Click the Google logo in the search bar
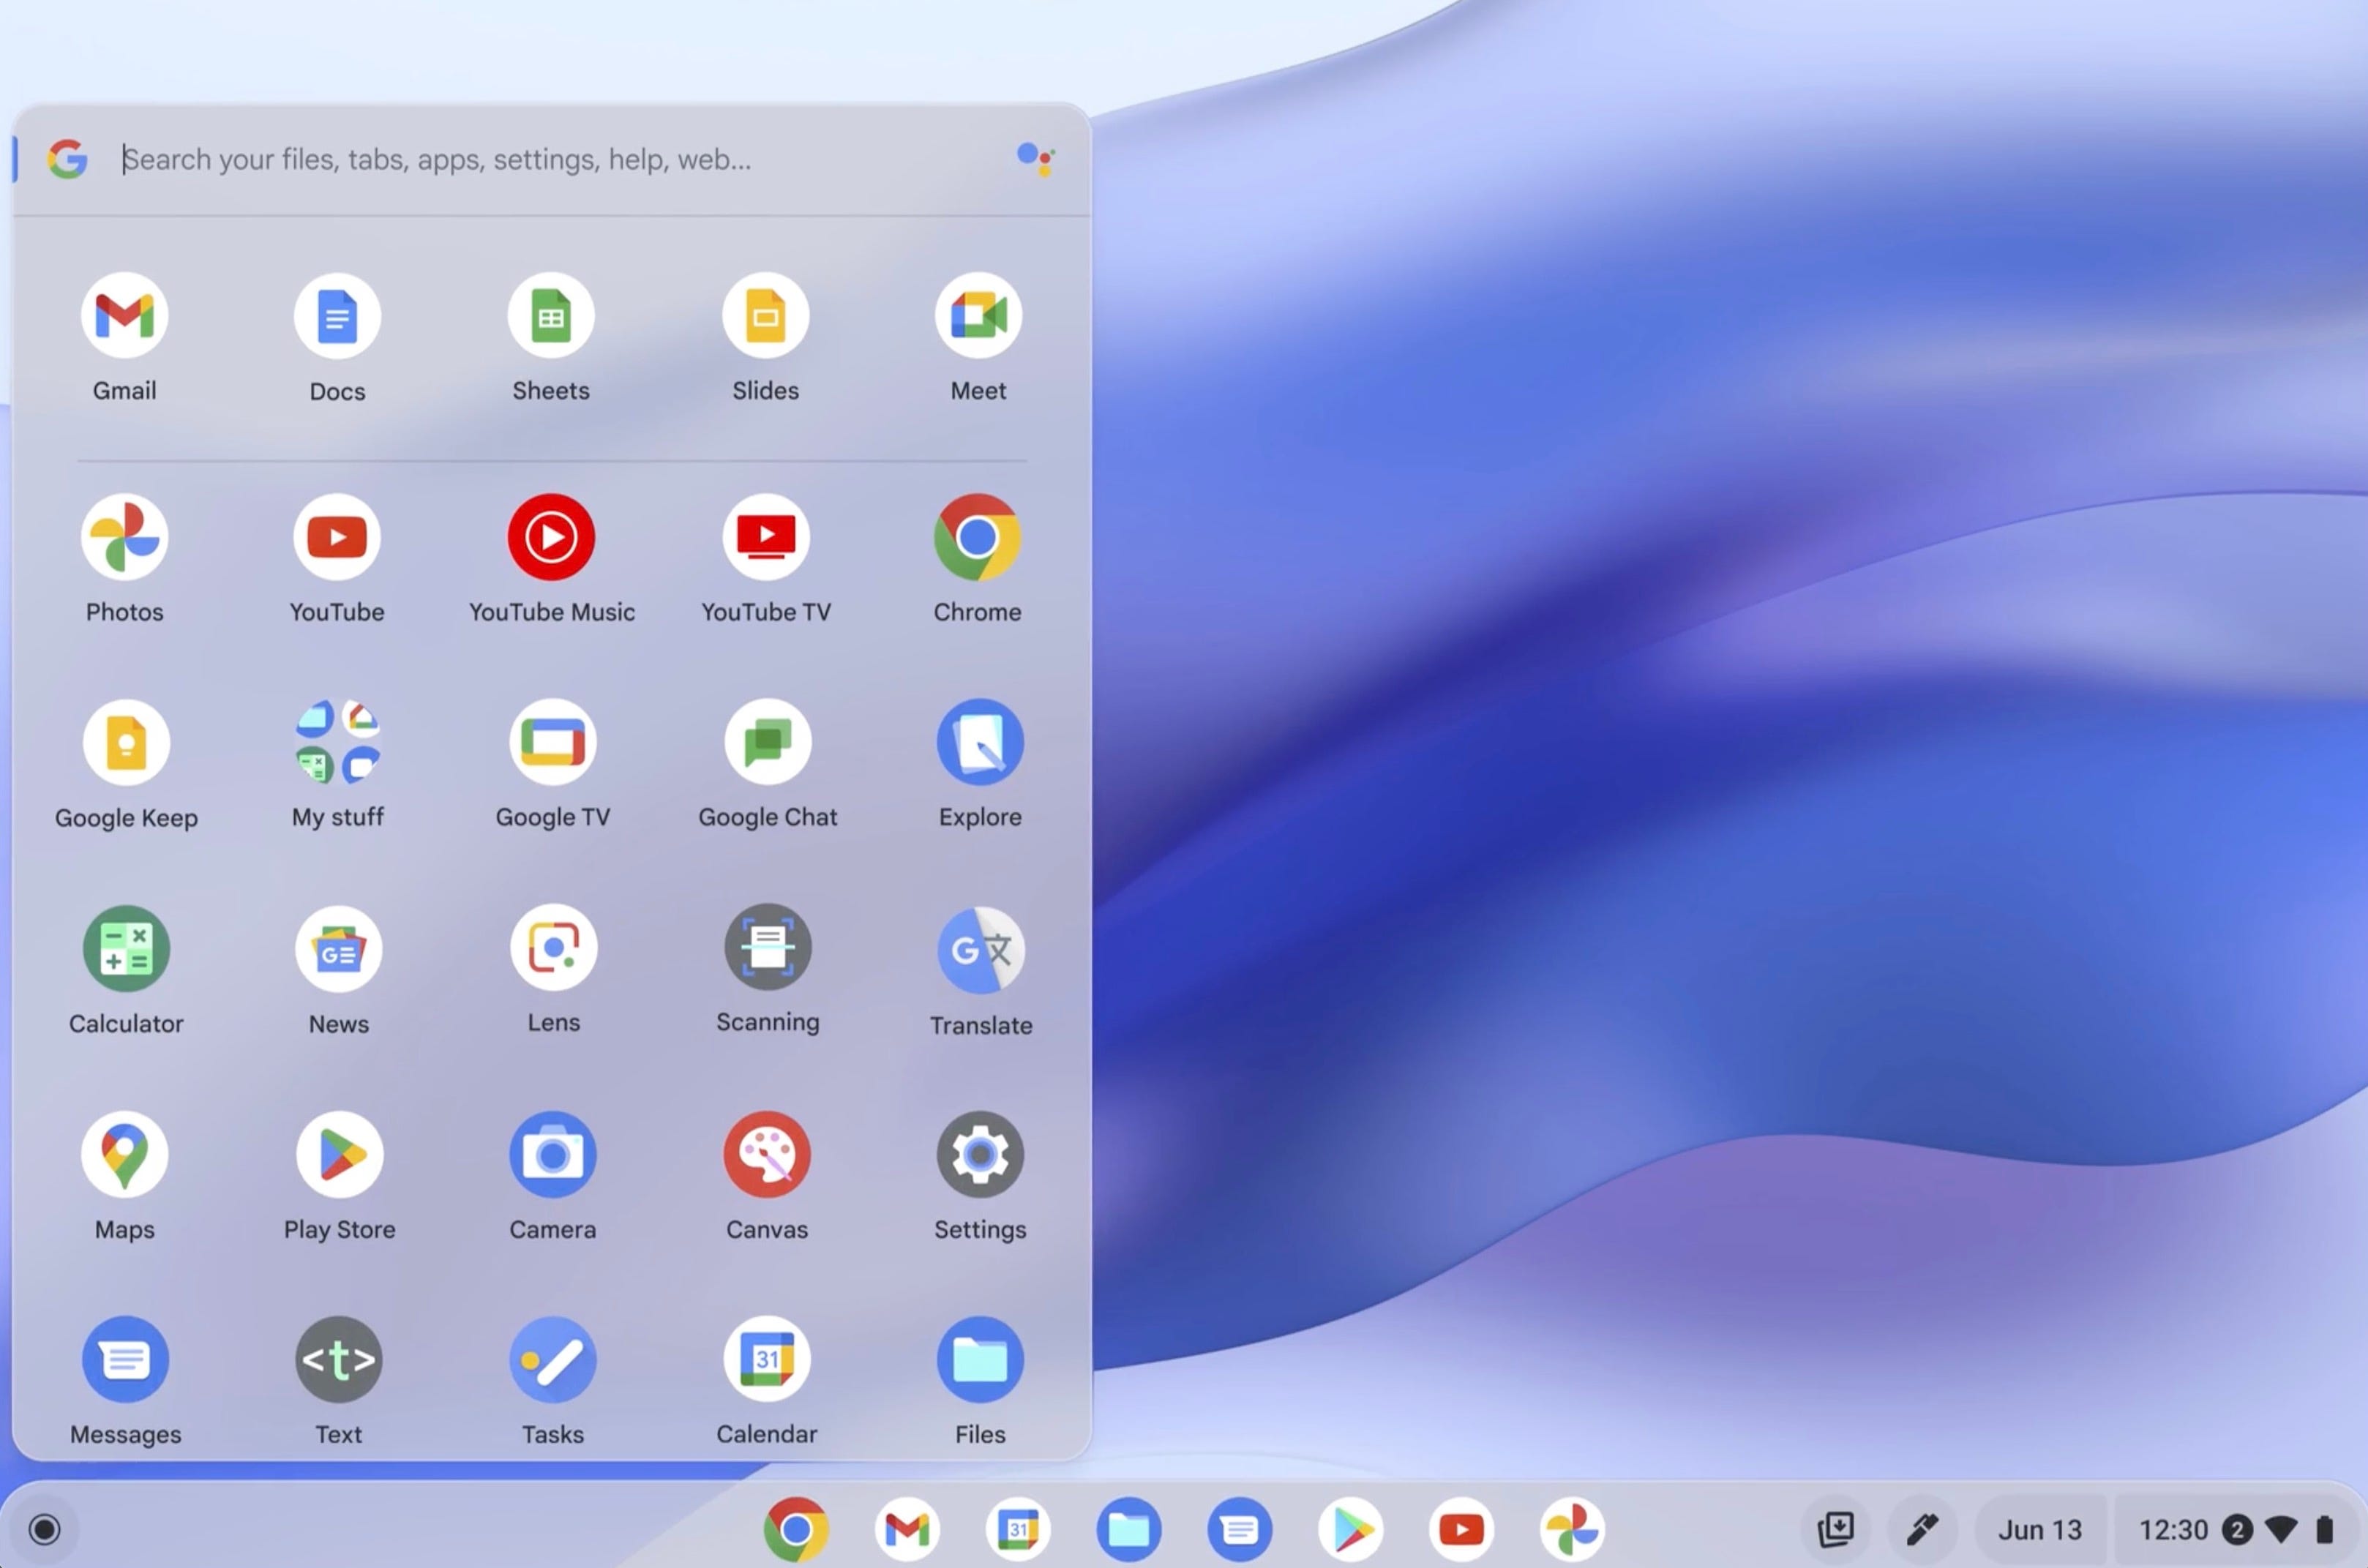Viewport: 2368px width, 1568px height. click(67, 159)
